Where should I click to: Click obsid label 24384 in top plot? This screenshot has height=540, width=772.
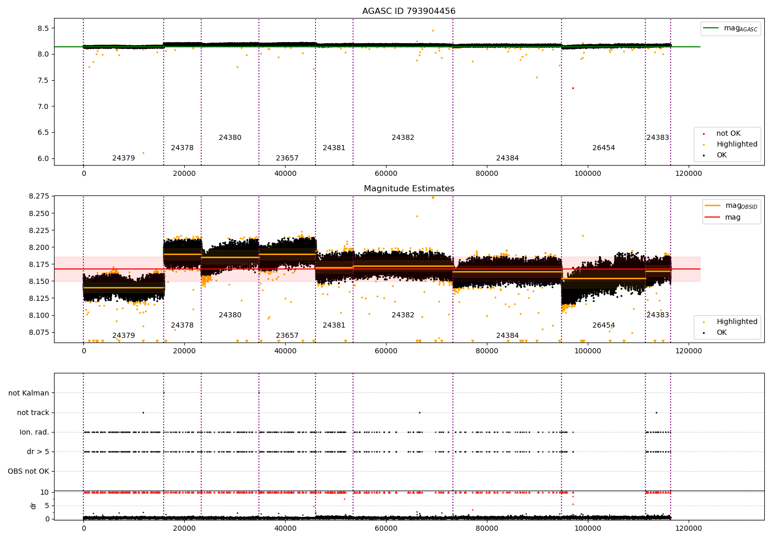(x=507, y=158)
